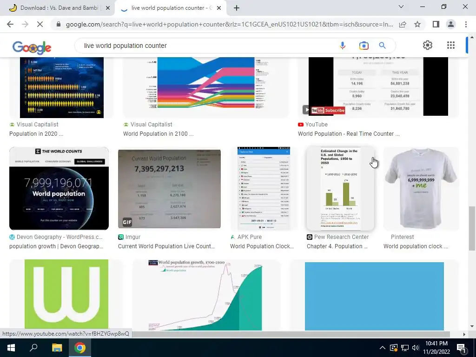The image size is (476, 357).
Task: Switch to Vs. Dave and Bambi tab
Action: pyautogui.click(x=59, y=8)
